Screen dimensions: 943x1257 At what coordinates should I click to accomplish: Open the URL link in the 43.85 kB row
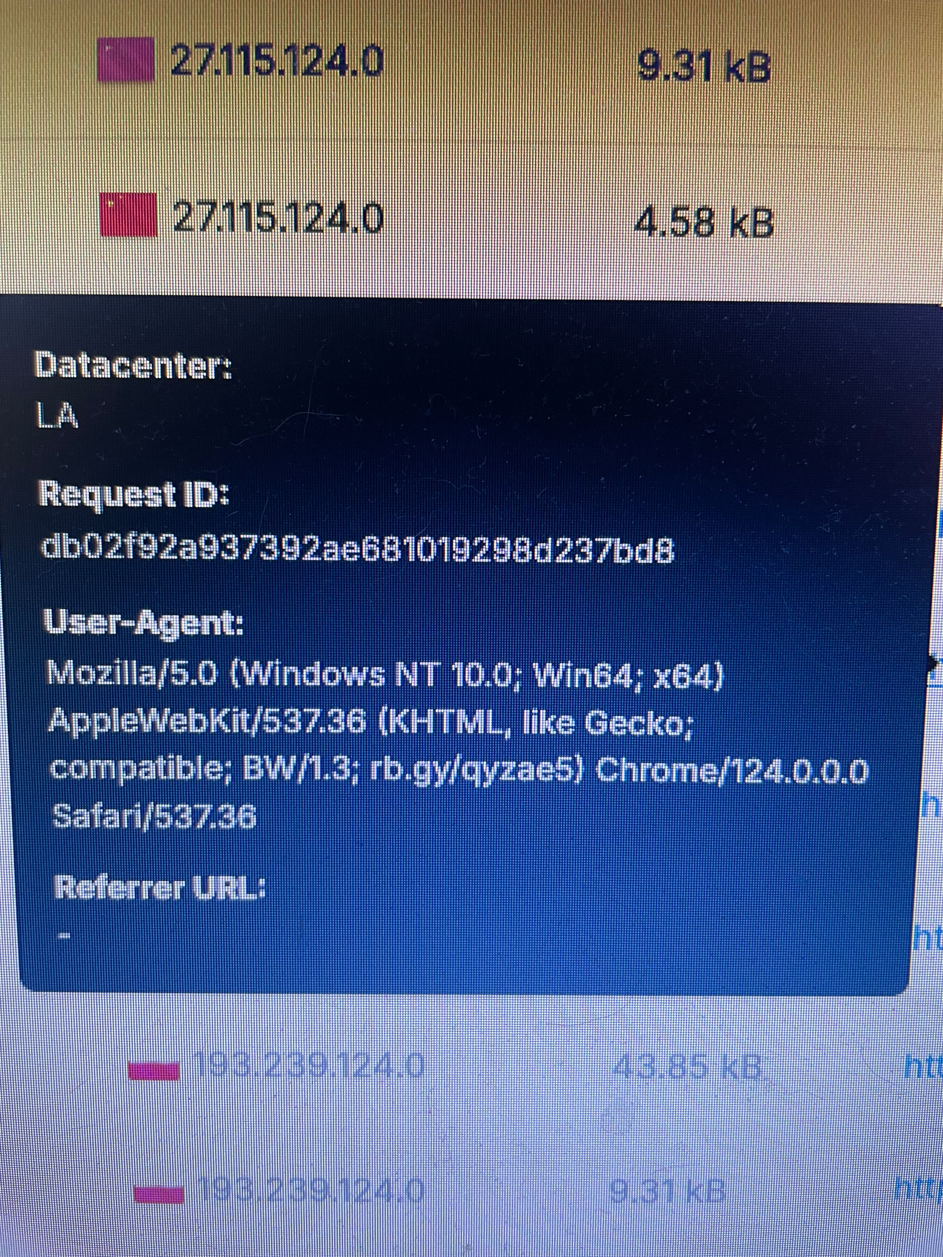(923, 1067)
